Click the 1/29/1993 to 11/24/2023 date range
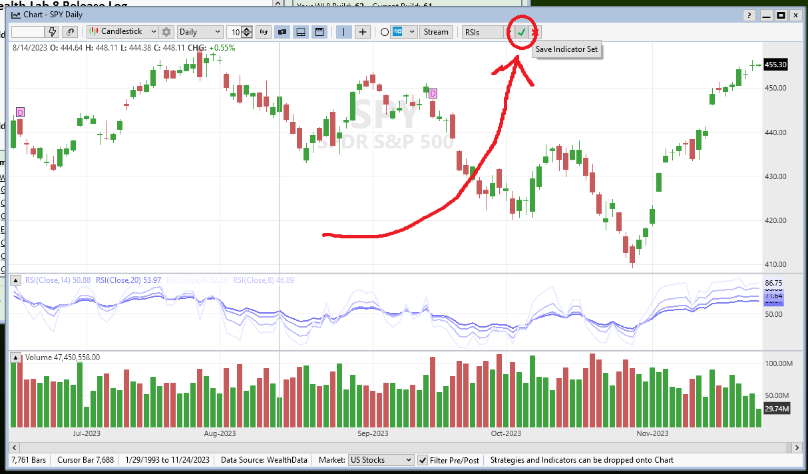The height and width of the screenshot is (474, 808). click(167, 460)
